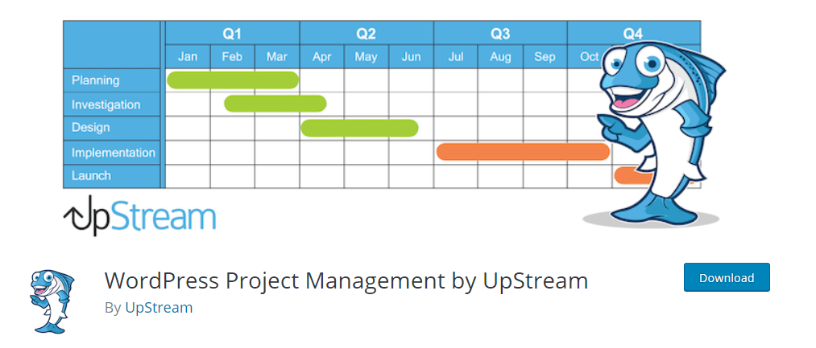Click the Q1 quarter header

coord(232,33)
